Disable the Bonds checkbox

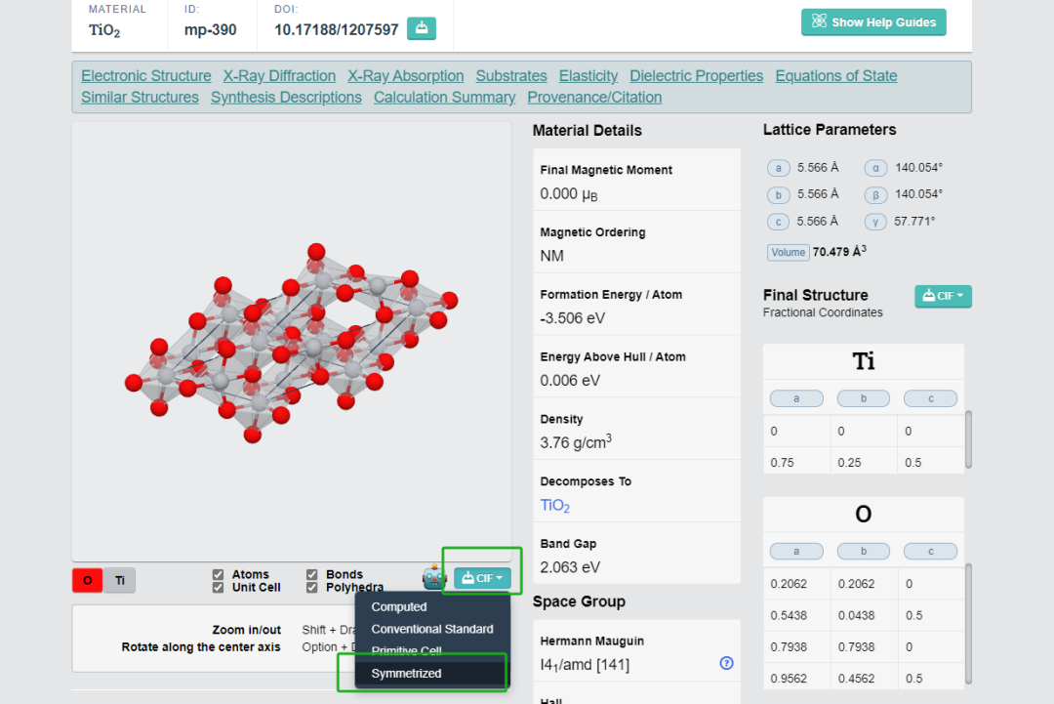point(312,575)
